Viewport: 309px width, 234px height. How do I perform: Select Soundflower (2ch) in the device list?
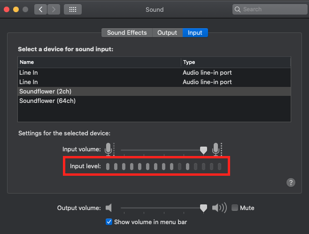pos(154,92)
